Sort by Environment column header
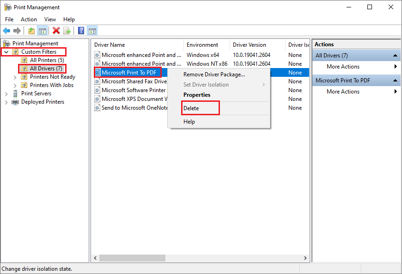The height and width of the screenshot is (274, 402). (x=207, y=45)
